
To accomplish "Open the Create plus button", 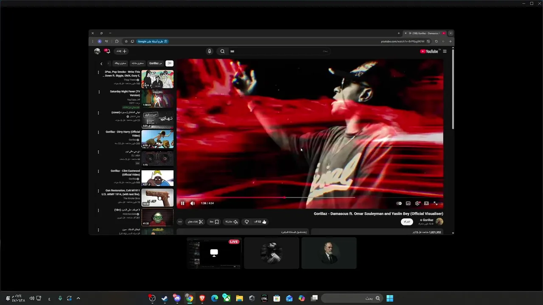I will pos(121,51).
